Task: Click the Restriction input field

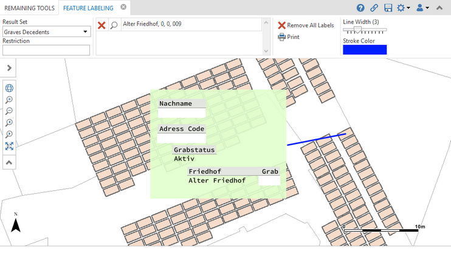Action: 46,50
